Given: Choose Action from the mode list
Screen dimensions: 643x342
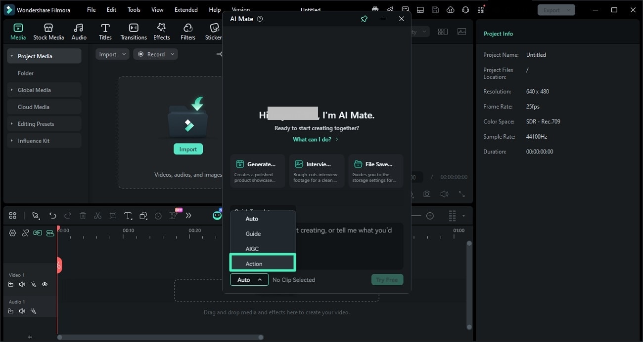Looking at the screenshot, I should 263,264.
